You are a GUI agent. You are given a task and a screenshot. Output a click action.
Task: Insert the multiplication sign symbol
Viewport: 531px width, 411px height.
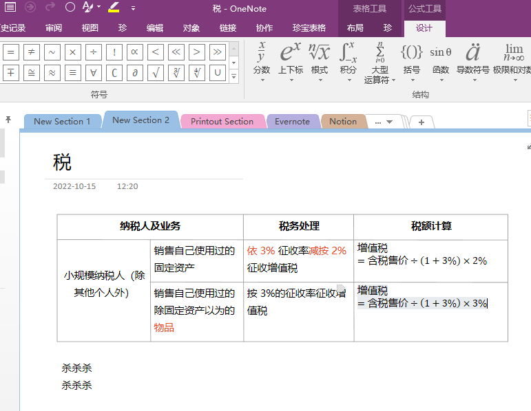[x=73, y=52]
